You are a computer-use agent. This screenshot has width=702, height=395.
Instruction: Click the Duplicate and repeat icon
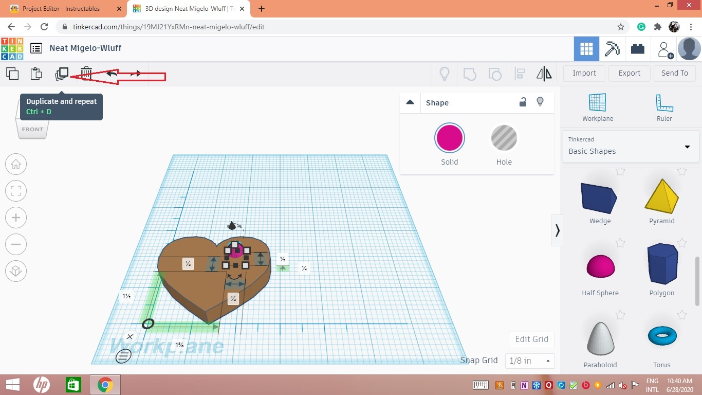point(62,74)
